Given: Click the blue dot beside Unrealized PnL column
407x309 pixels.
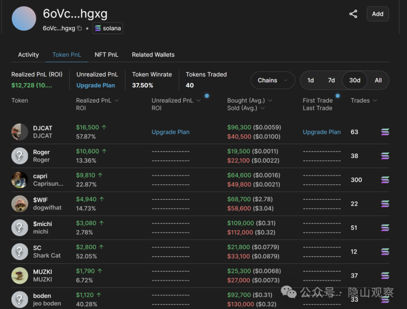Looking at the screenshot, I should pyautogui.click(x=207, y=96).
